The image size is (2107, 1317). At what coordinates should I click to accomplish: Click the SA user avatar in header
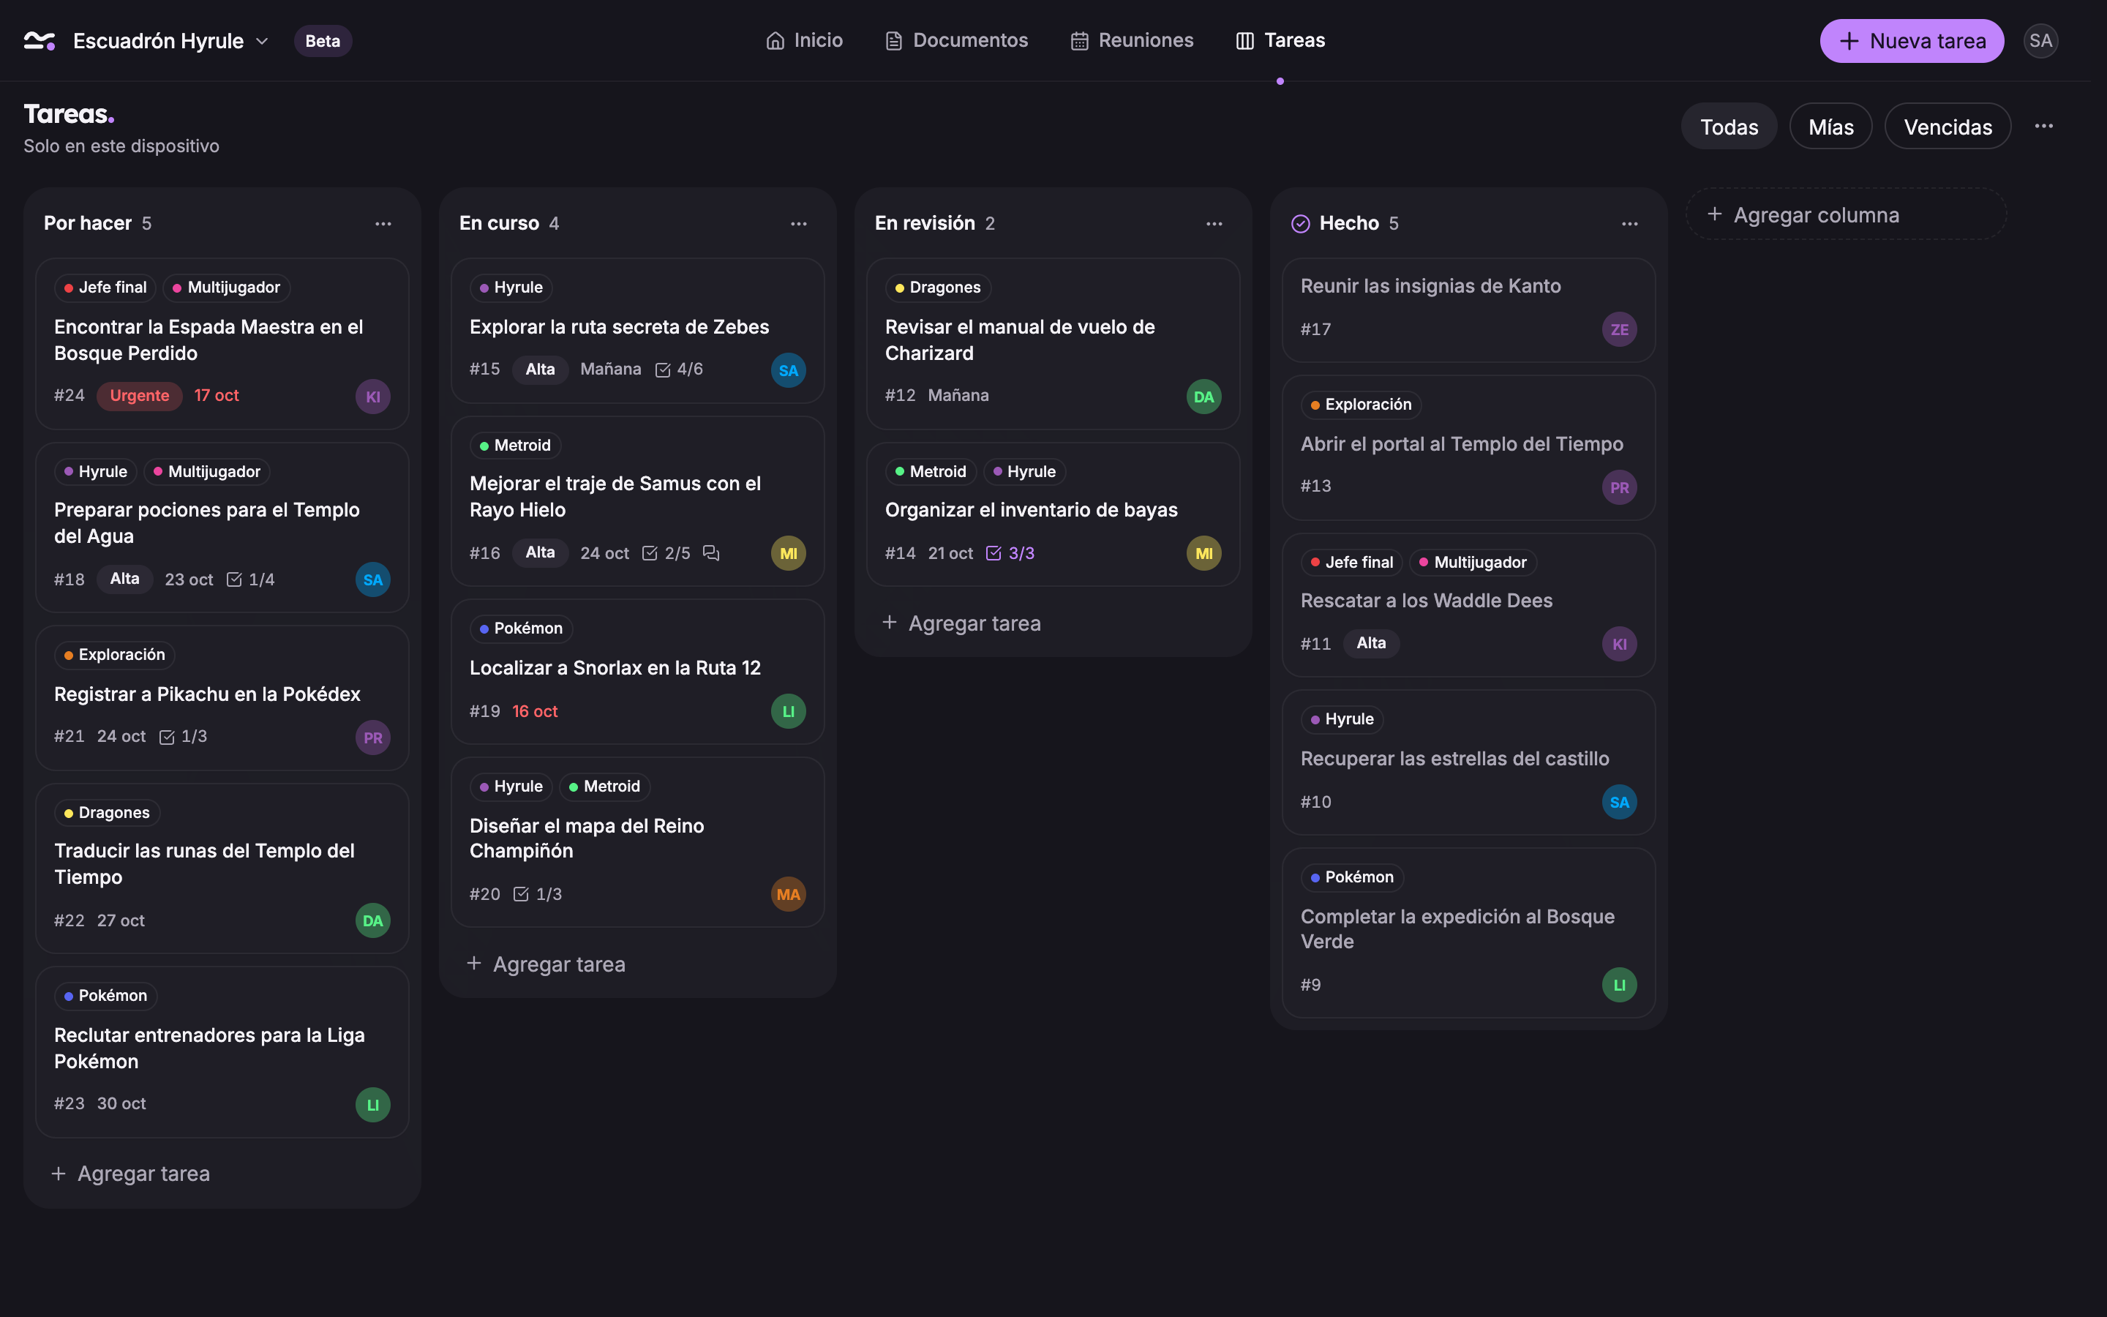pyautogui.click(x=2040, y=41)
